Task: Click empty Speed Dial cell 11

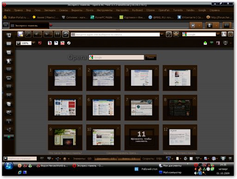Action: (142, 137)
